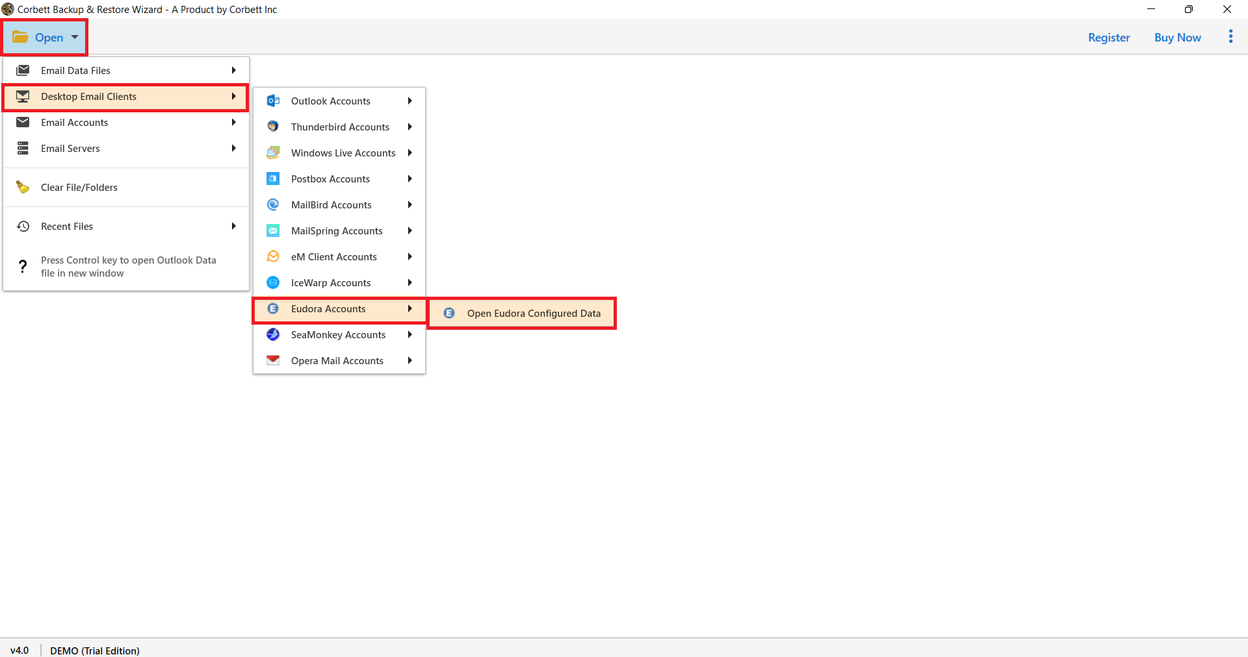
Task: Expand the Open dropdown arrow
Action: point(75,37)
